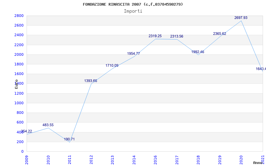
Task: Click the data label 190.71
Action: 69,139
